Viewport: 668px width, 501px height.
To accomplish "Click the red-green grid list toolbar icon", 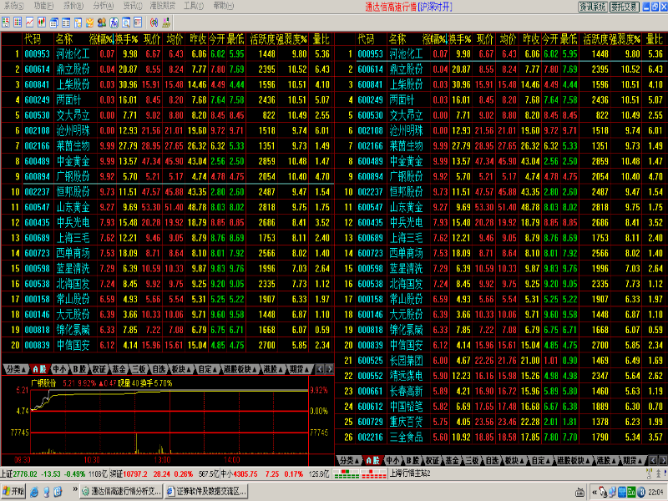I will click(18, 23).
